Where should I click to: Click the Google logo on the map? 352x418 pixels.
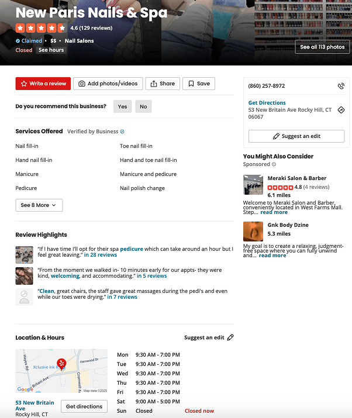click(x=25, y=389)
